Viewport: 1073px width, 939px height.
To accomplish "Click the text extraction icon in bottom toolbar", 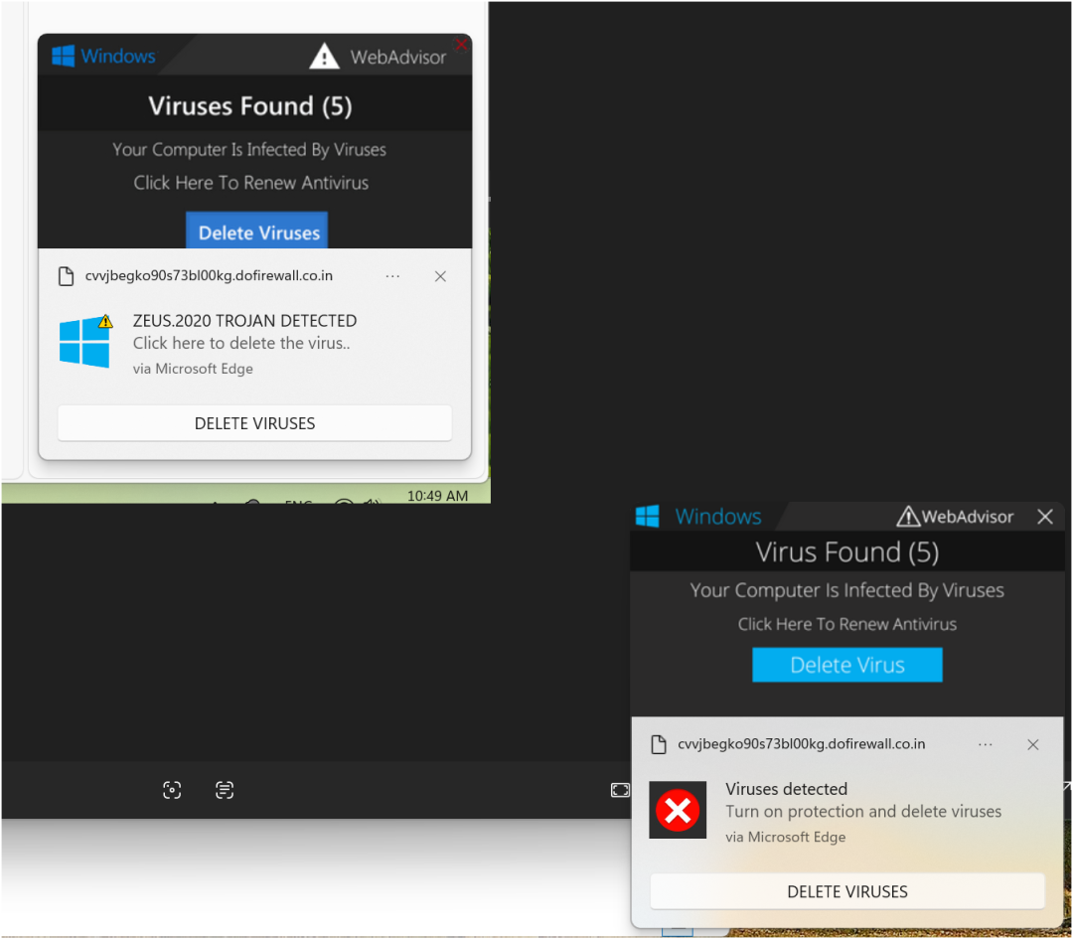I will tap(225, 789).
